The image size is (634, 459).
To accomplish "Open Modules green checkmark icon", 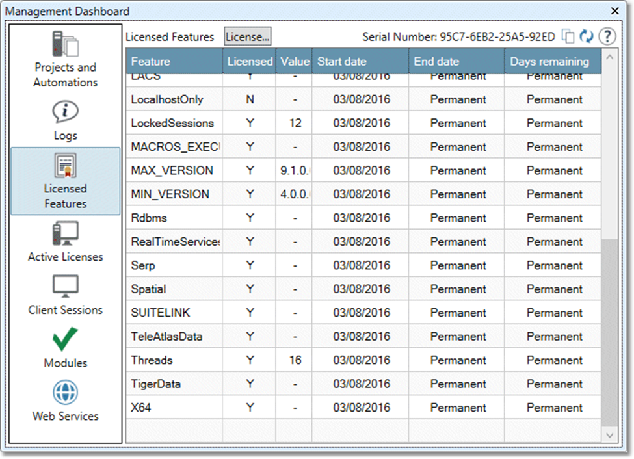I will click(65, 339).
